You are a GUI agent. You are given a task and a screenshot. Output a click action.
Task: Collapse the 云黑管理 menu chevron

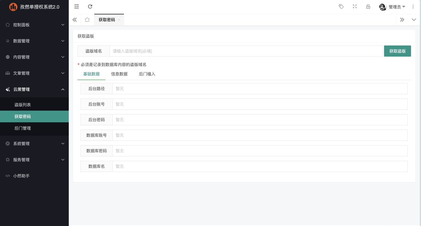[63, 89]
